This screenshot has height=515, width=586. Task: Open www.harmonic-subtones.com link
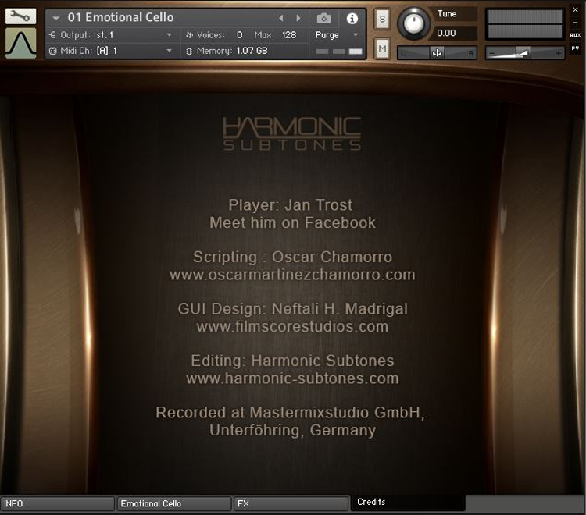[x=292, y=378]
